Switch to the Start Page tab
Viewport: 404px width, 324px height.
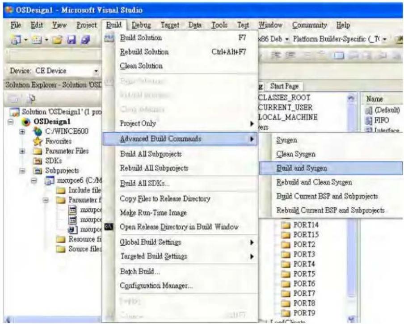[284, 86]
